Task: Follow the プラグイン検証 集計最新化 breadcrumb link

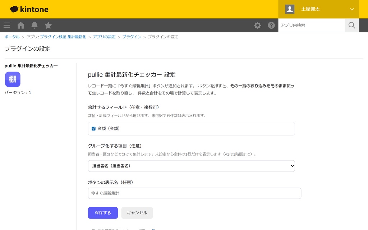Action: pyautogui.click(x=63, y=37)
